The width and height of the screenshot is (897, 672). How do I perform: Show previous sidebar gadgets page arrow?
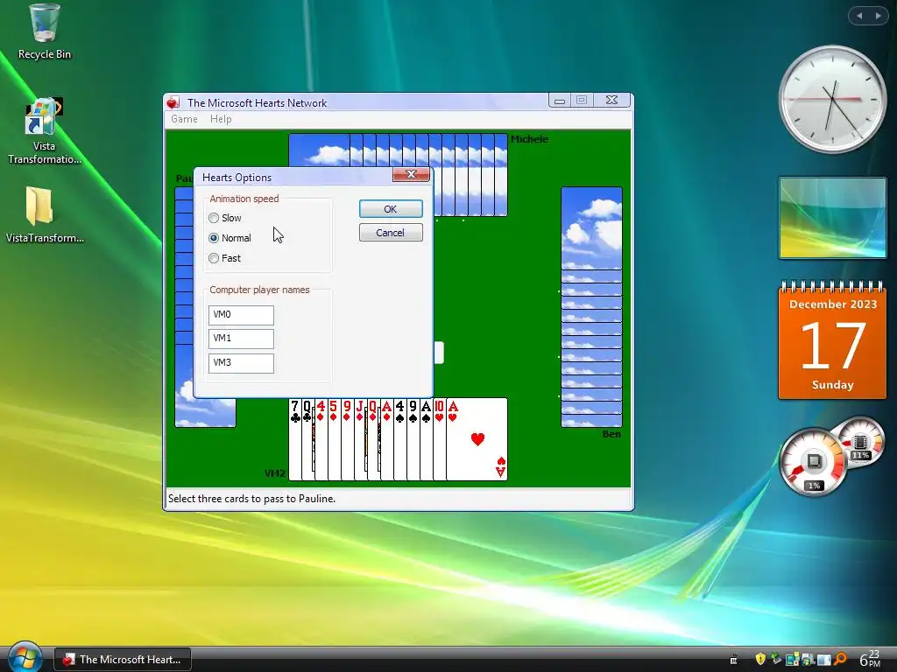[858, 16]
